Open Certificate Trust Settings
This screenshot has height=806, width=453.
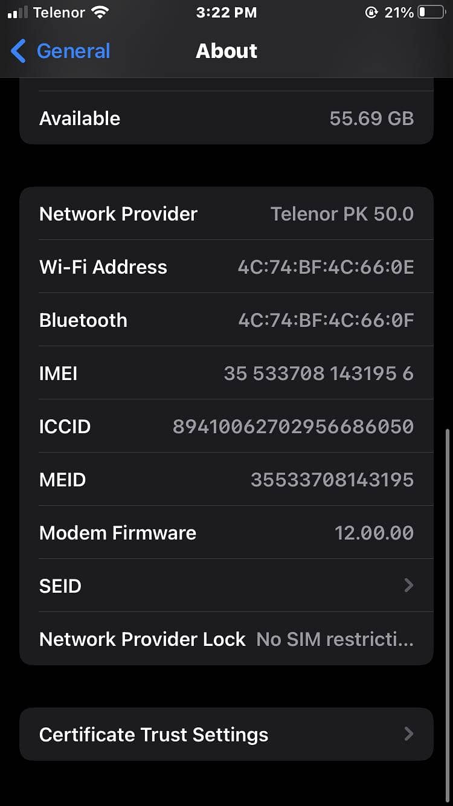point(226,734)
